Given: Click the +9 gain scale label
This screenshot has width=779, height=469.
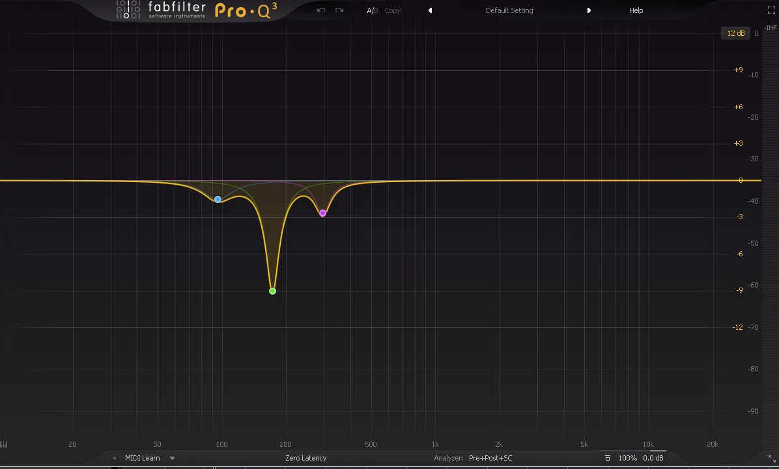Looking at the screenshot, I should [x=738, y=70].
